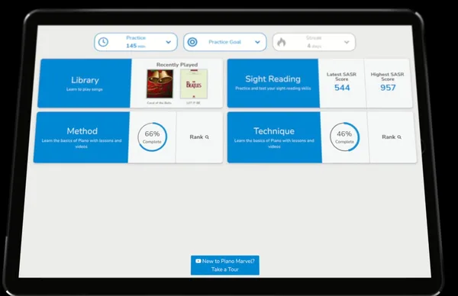Open the Library tile
Image resolution: width=458 pixels, height=296 pixels.
pos(85,83)
